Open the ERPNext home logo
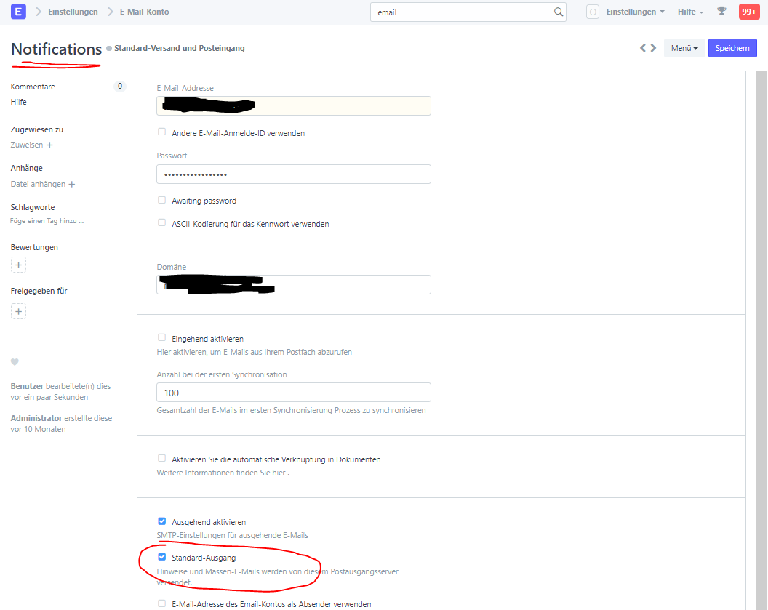768x610 pixels. coord(18,12)
